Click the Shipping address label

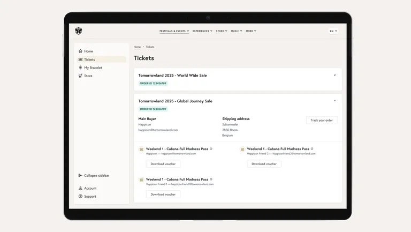tap(236, 119)
